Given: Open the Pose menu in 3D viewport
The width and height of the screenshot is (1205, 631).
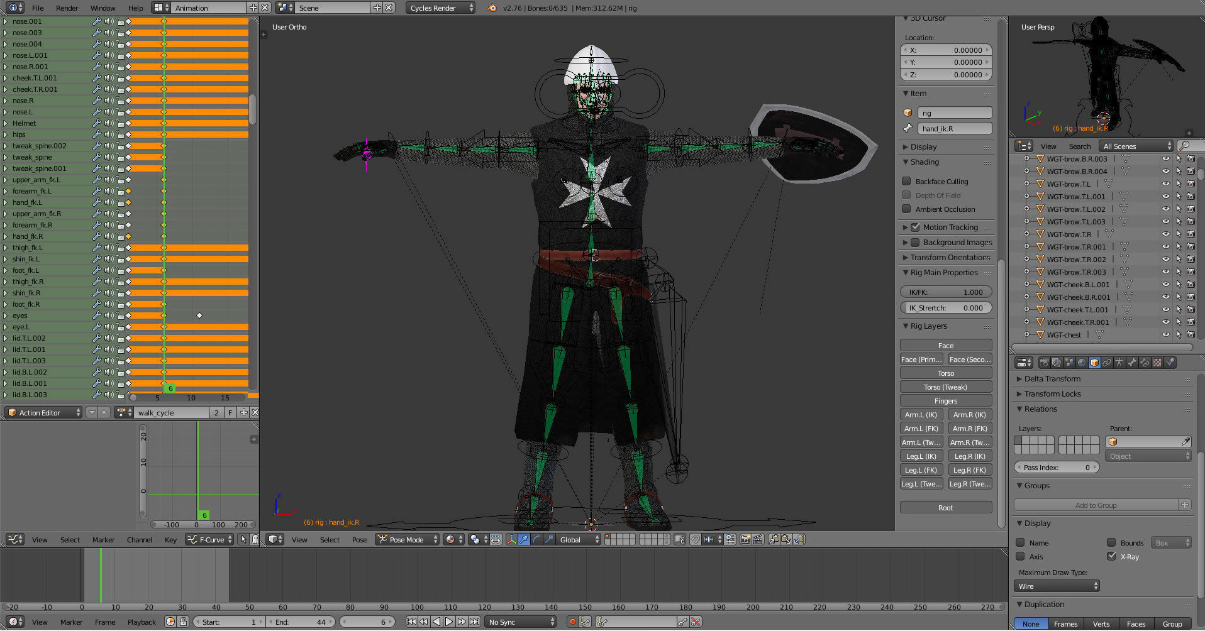Looking at the screenshot, I should [359, 540].
